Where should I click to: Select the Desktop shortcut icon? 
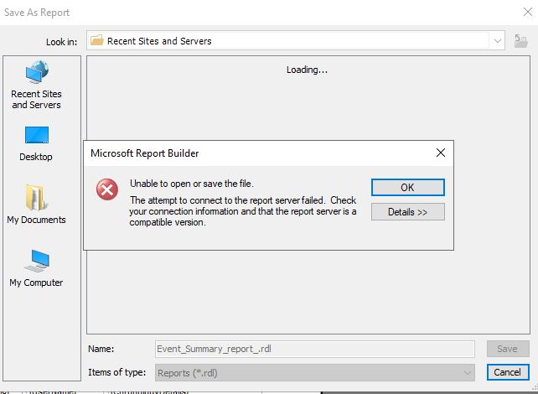pos(37,135)
